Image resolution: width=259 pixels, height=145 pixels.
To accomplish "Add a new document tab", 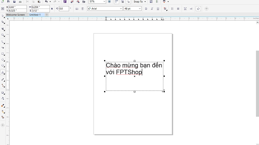I will coord(47,15).
